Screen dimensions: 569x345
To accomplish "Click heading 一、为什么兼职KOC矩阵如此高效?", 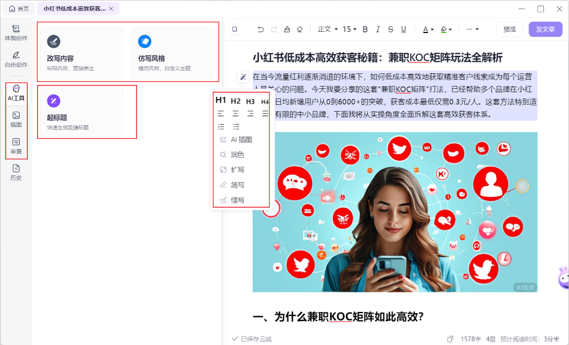I will [x=338, y=317].
